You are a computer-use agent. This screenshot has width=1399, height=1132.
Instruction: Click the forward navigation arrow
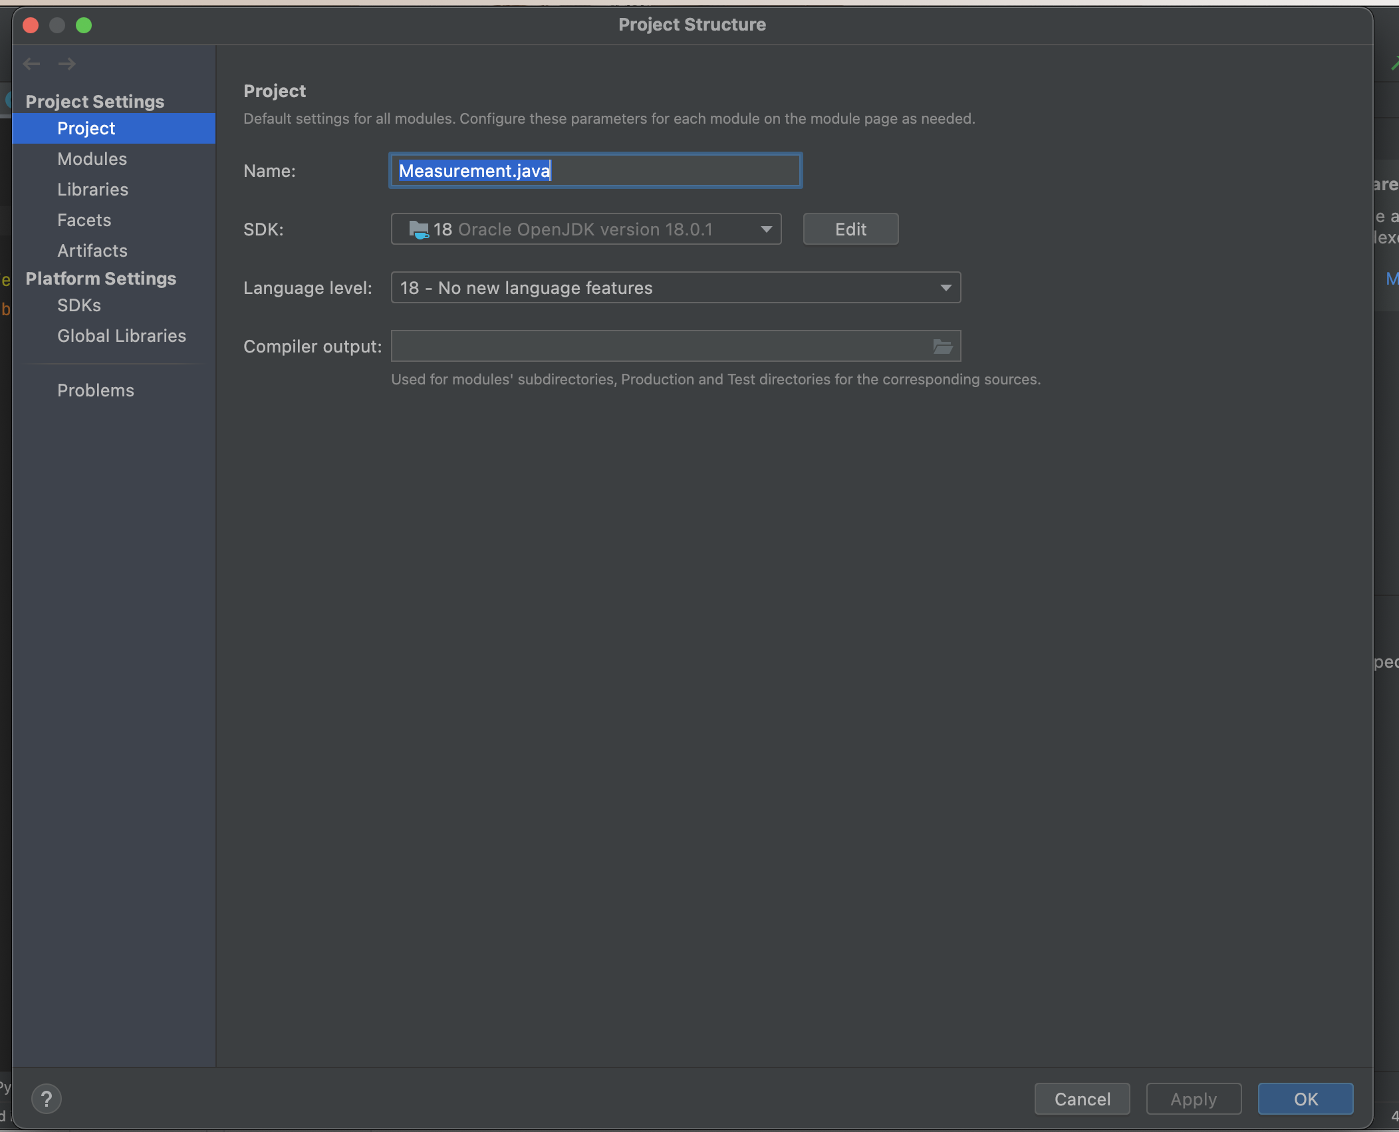[66, 64]
